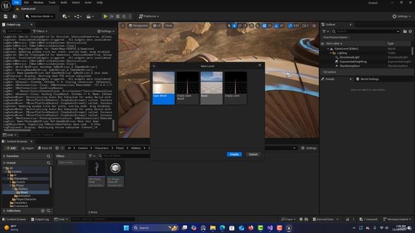The image size is (415, 233).
Task: Click the Advance frame button beside play
Action: tap(112, 16)
